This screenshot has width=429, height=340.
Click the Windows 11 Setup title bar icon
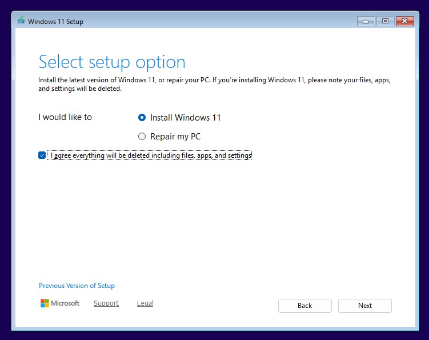[x=21, y=21]
